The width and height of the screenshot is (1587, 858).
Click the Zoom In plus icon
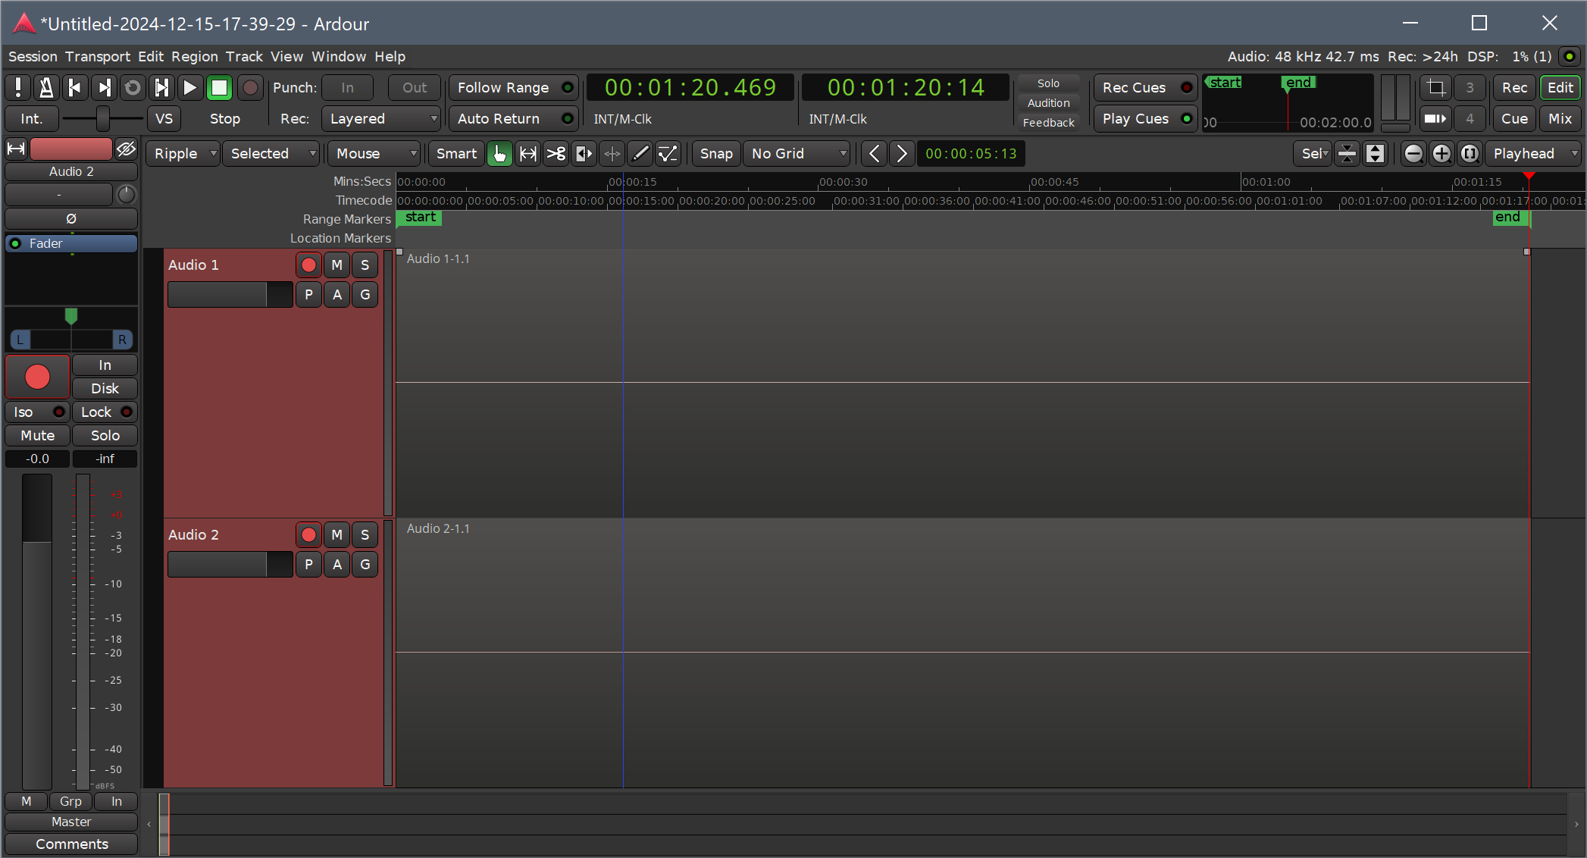[x=1441, y=154]
